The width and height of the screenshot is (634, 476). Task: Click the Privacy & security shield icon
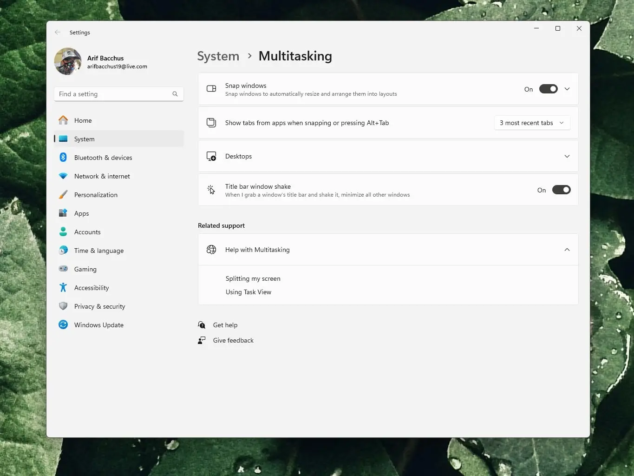click(63, 306)
